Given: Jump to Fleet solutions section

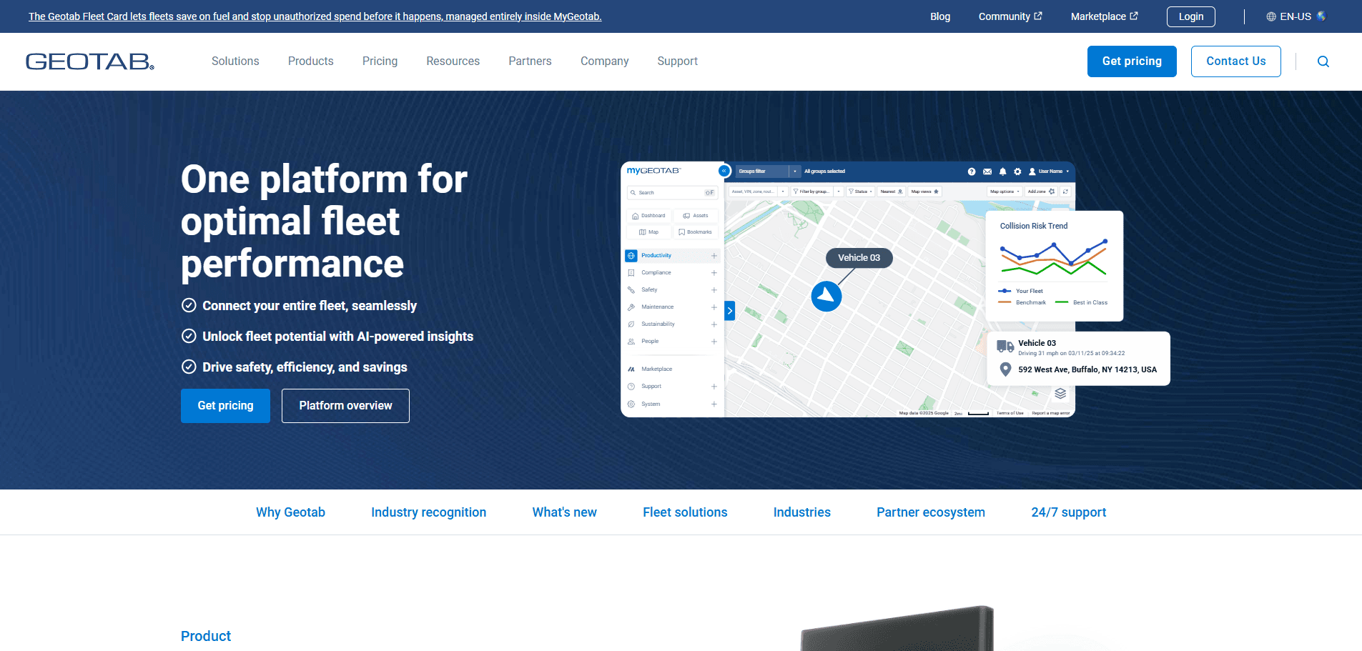Looking at the screenshot, I should click(685, 512).
